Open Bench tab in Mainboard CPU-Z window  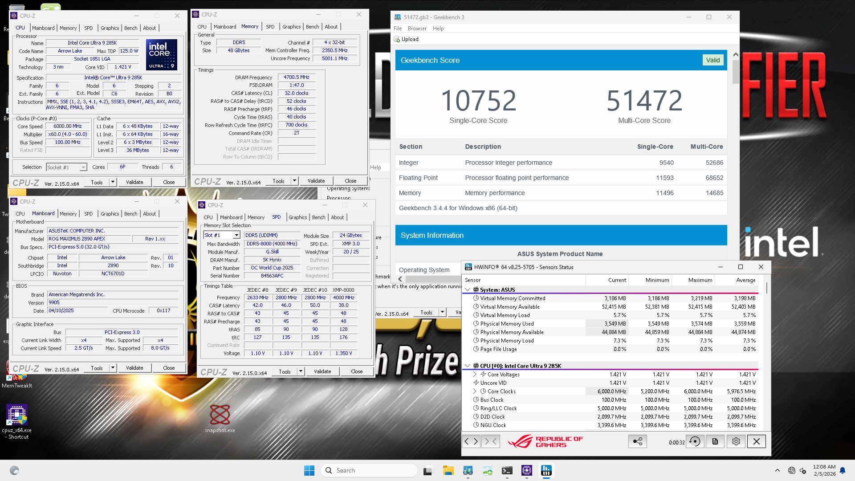(x=131, y=214)
